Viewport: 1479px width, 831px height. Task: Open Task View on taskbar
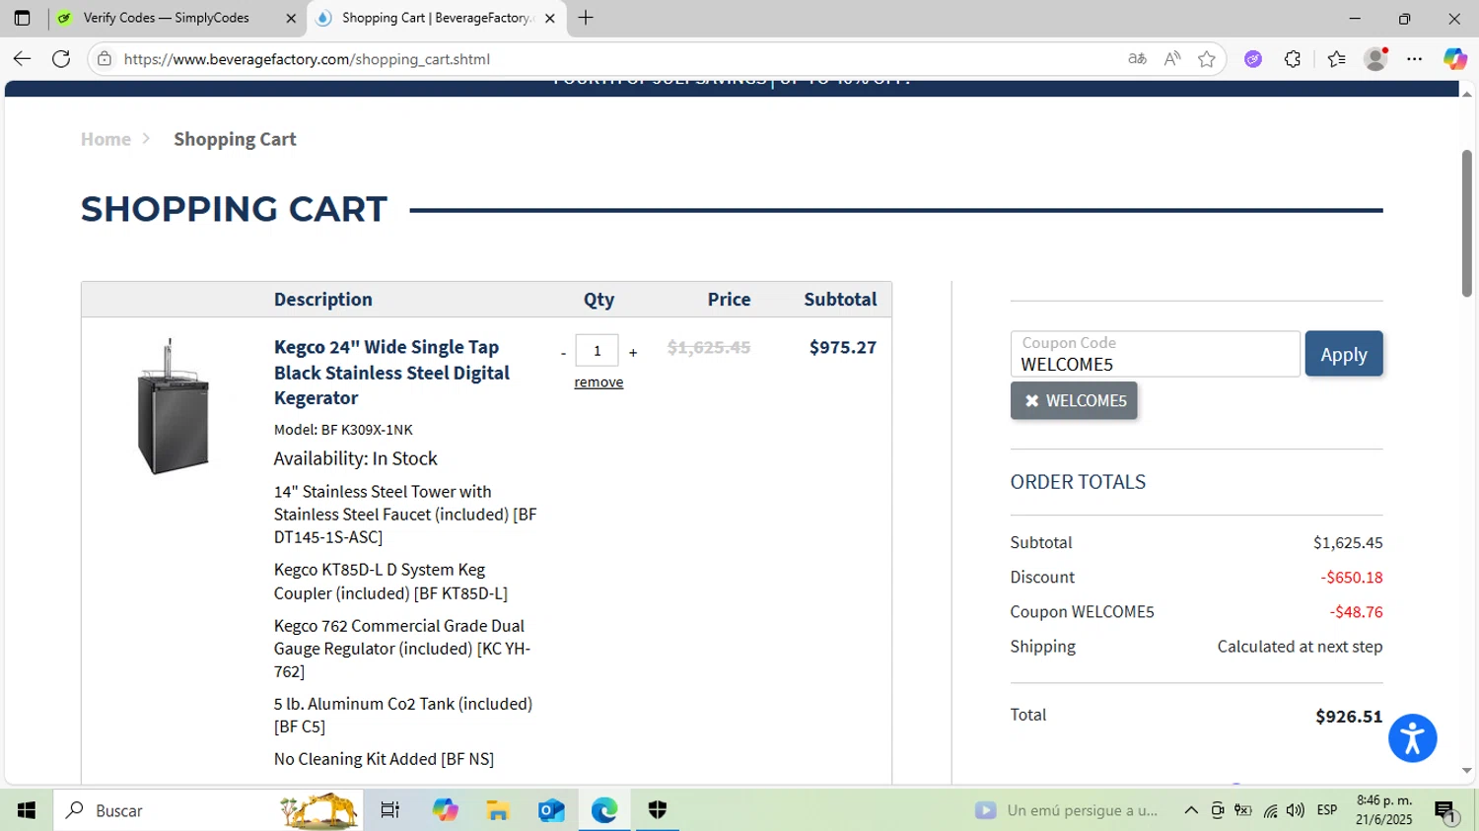pos(389,810)
